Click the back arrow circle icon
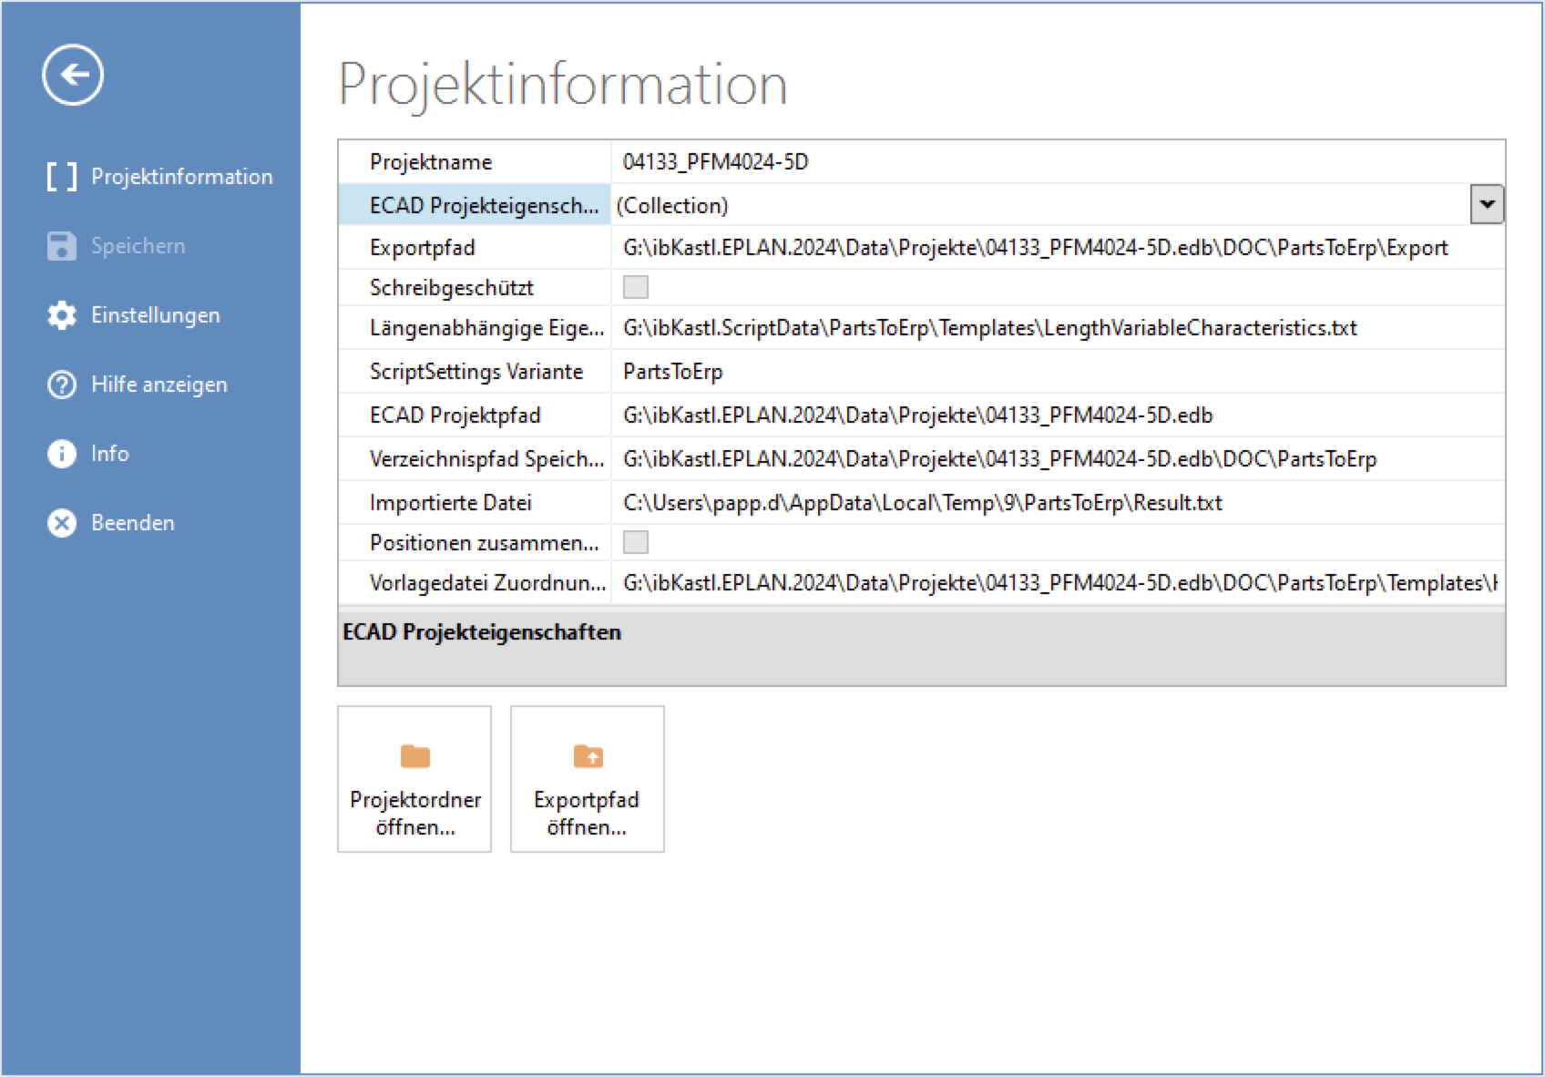Image resolution: width=1545 pixels, height=1077 pixels. coord(73,75)
